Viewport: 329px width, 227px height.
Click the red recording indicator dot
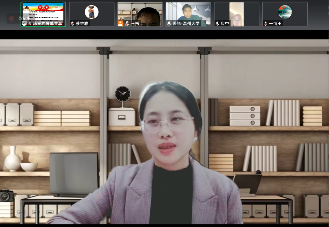click(x=11, y=18)
